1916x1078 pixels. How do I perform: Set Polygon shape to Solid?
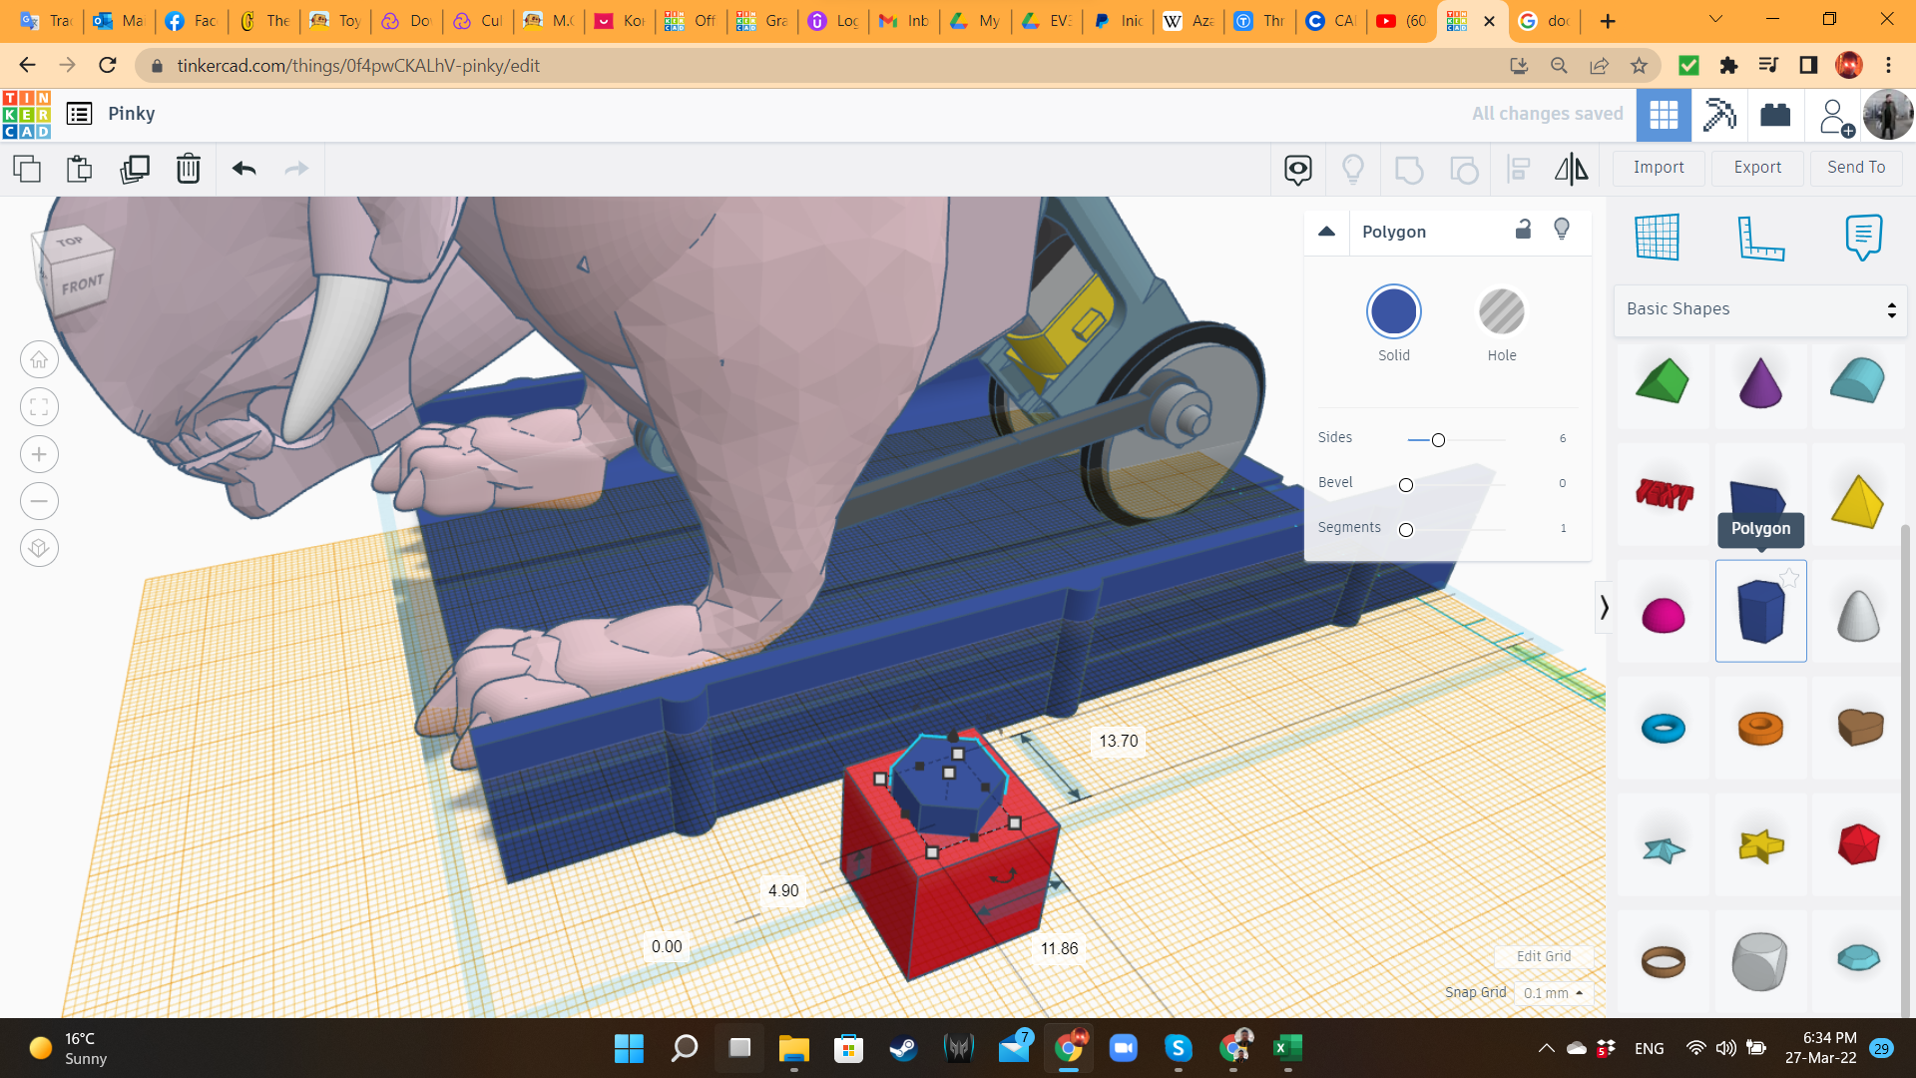[x=1394, y=312]
